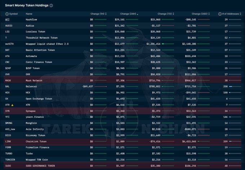Click the yearn.finance name cell

click(x=35, y=117)
